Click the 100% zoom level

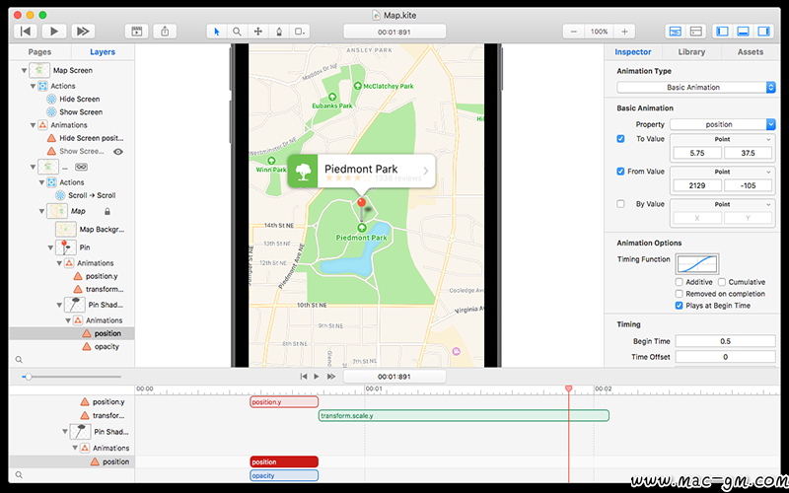pos(600,32)
